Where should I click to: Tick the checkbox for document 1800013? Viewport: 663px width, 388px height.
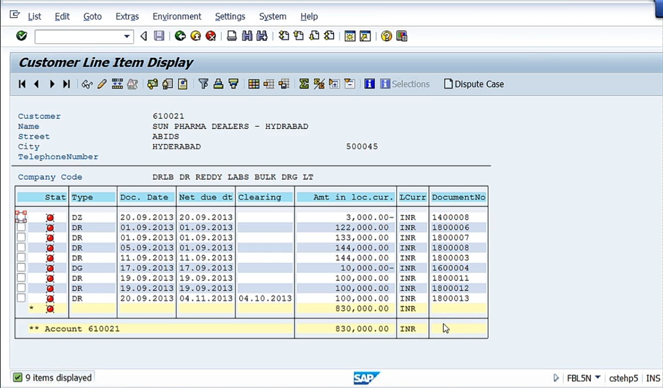point(21,299)
